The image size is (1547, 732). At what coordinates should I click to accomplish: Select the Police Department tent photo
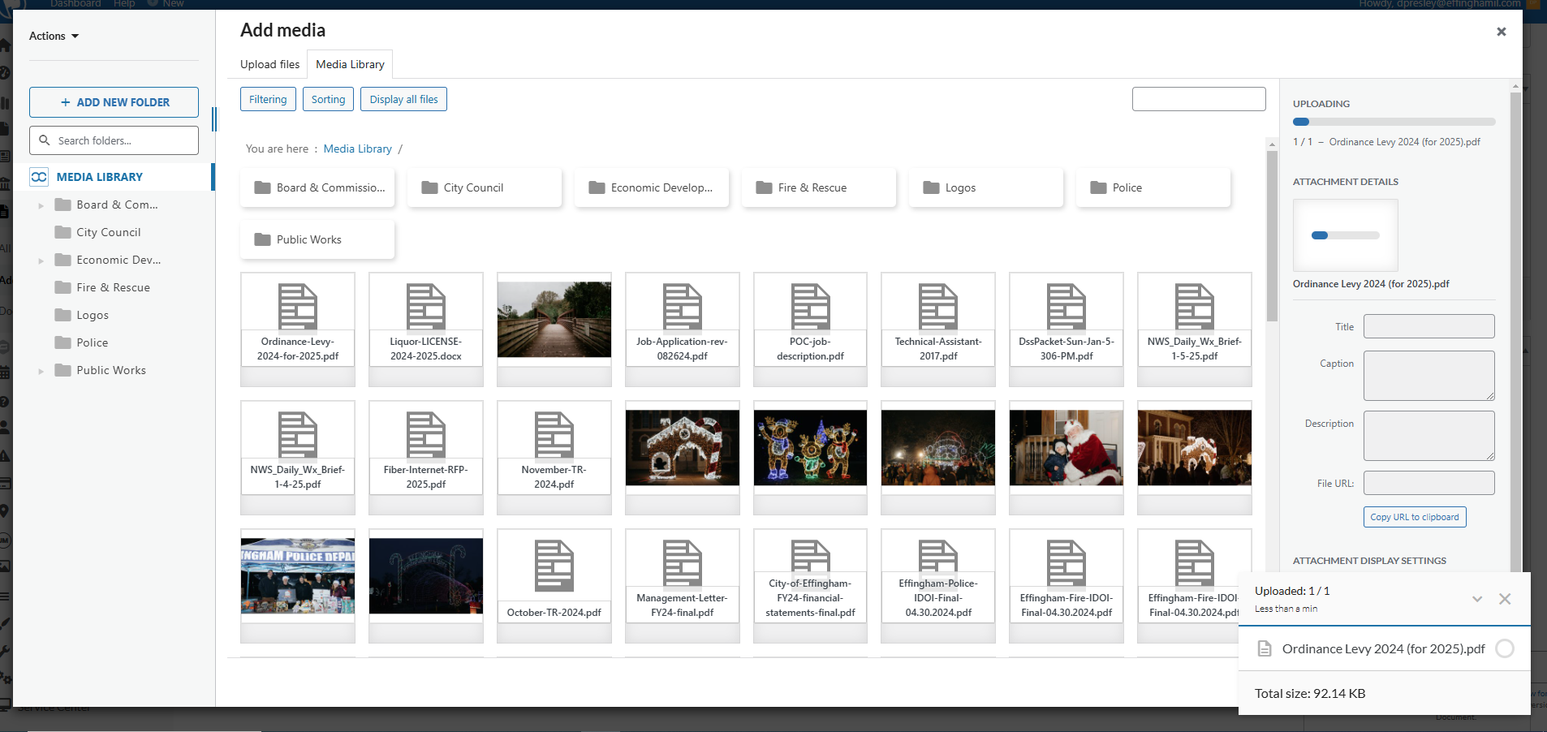(x=298, y=576)
